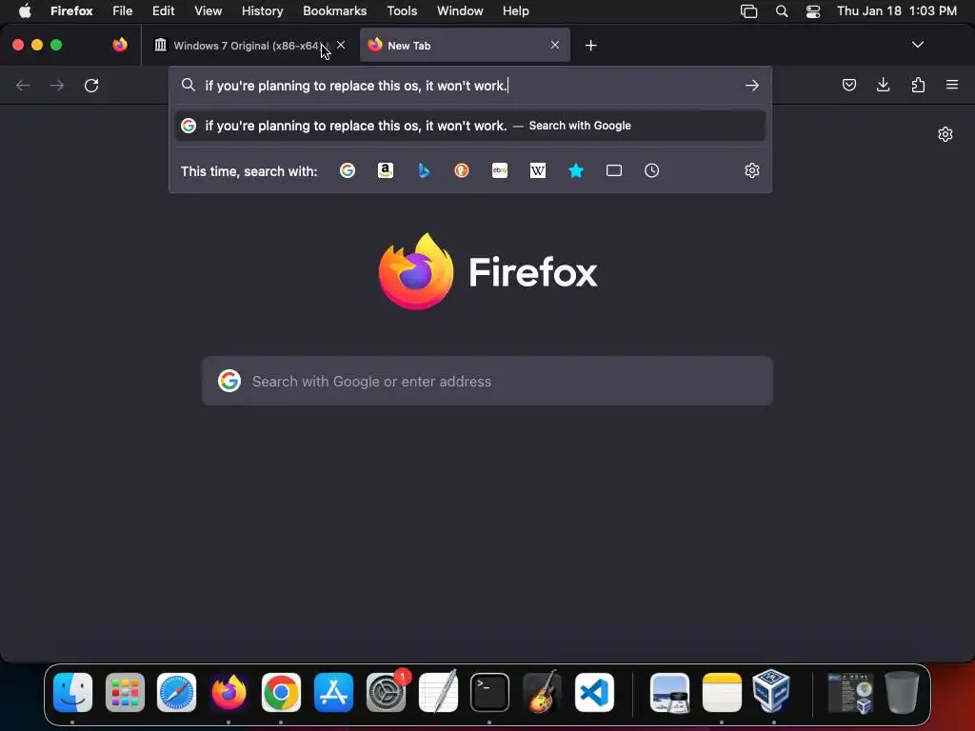Open Spotlight search in menu bar
Image resolution: width=975 pixels, height=731 pixels.
click(x=782, y=11)
